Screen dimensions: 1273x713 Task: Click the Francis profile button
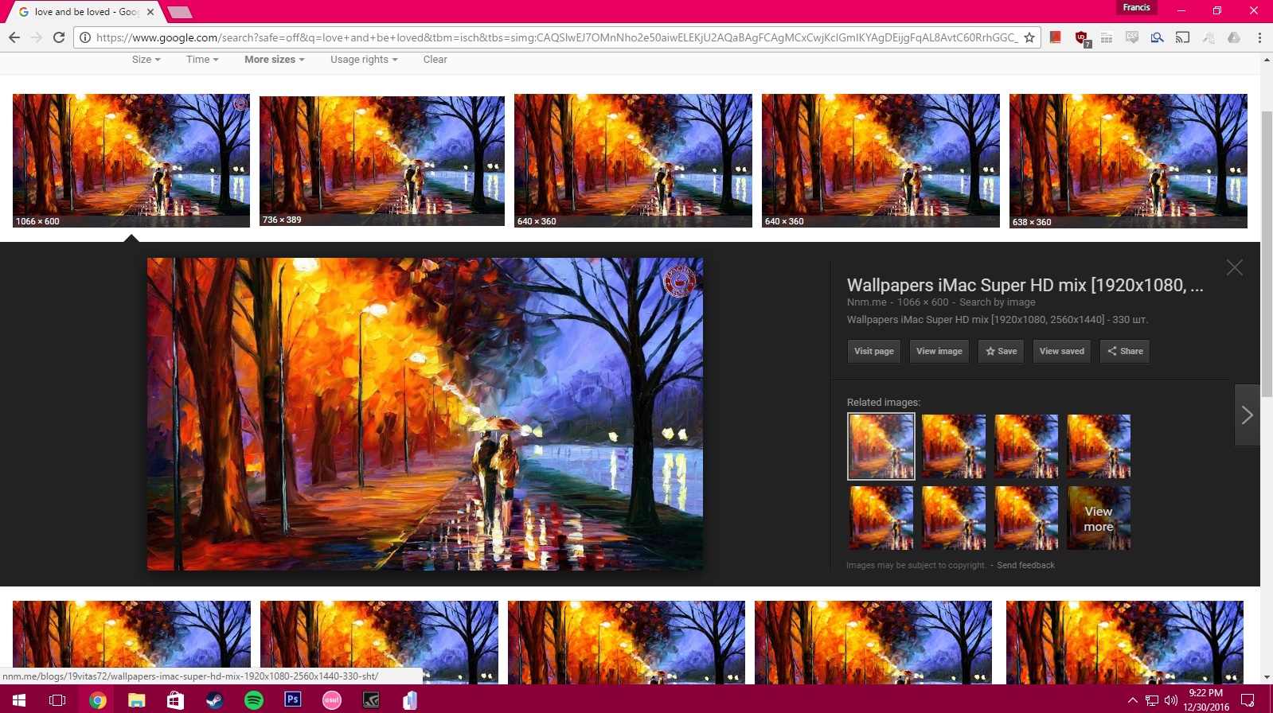pyautogui.click(x=1136, y=8)
